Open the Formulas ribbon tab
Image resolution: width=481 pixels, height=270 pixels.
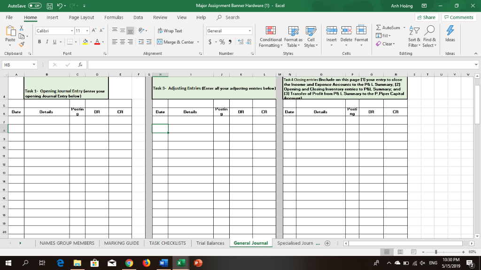[114, 17]
